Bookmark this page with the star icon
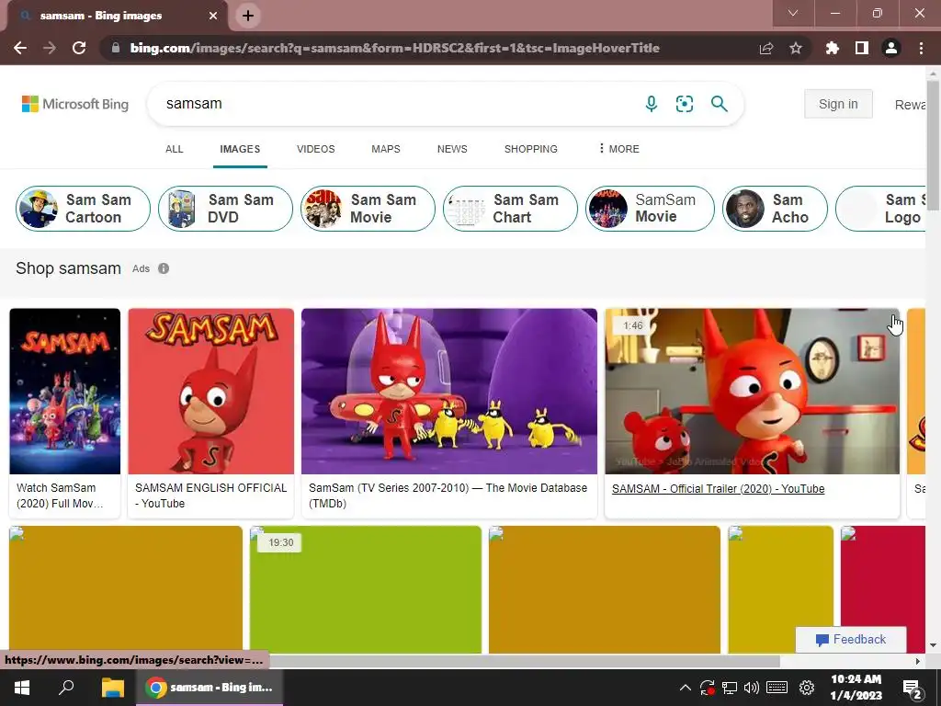This screenshot has width=941, height=706. pos(796,48)
